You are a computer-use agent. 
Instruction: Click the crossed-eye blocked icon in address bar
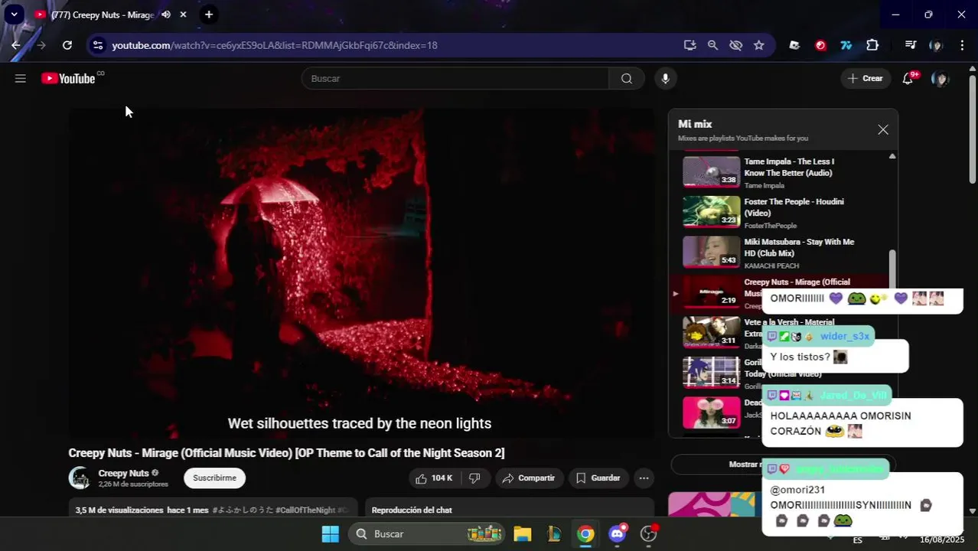tap(735, 45)
